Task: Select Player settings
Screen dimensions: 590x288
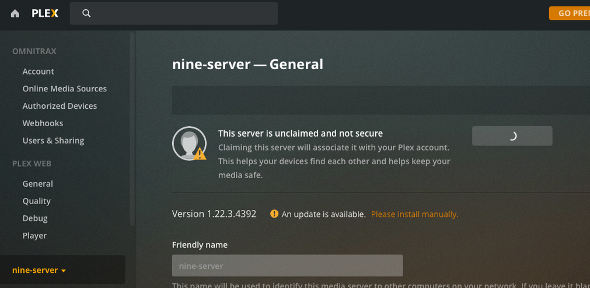Action: click(34, 236)
